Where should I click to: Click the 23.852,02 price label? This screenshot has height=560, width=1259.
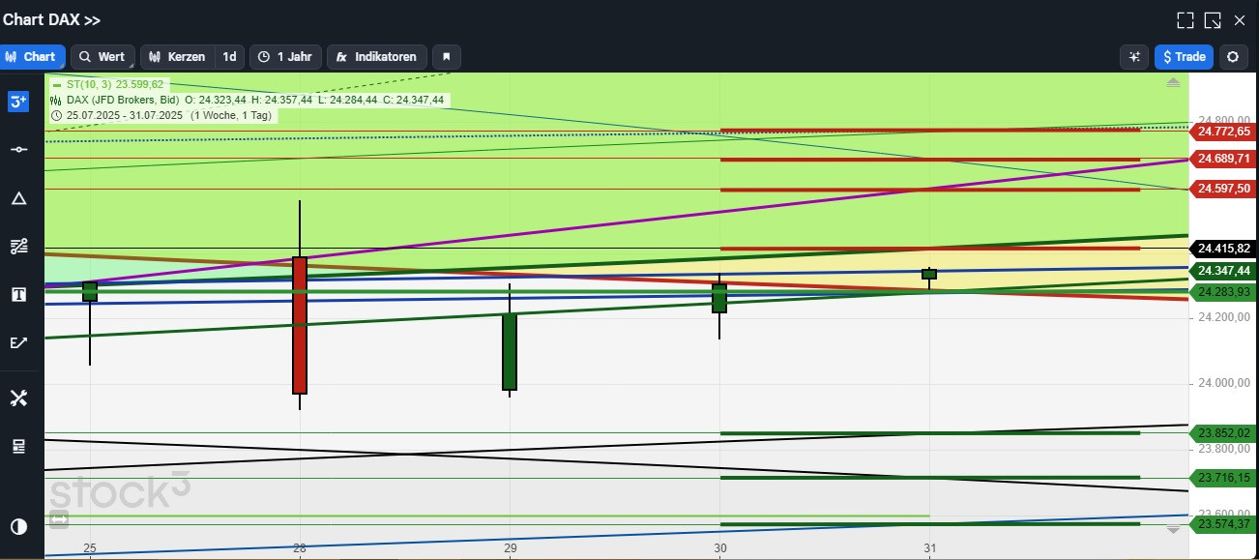(1223, 433)
